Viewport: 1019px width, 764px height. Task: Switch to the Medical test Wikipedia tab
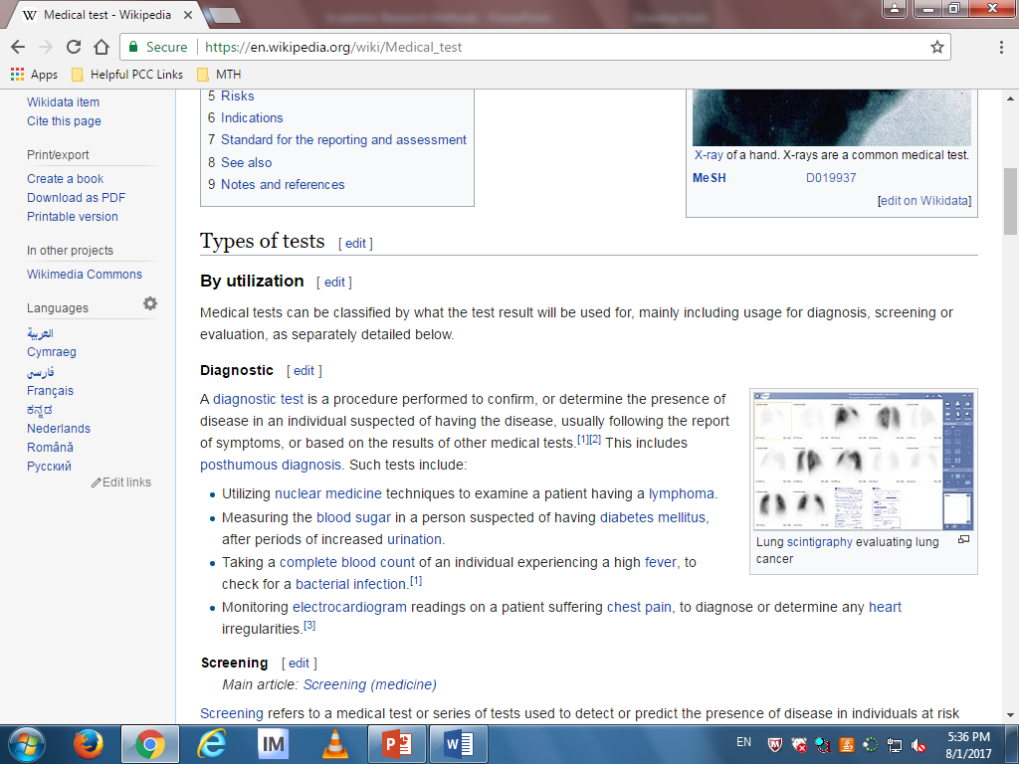click(x=109, y=16)
